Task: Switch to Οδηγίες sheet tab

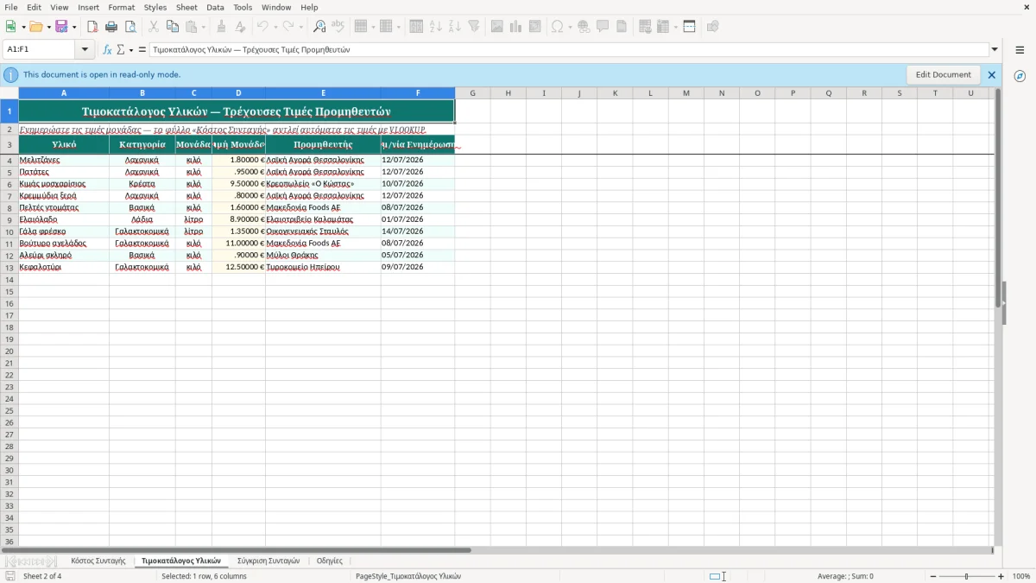Action: point(330,561)
